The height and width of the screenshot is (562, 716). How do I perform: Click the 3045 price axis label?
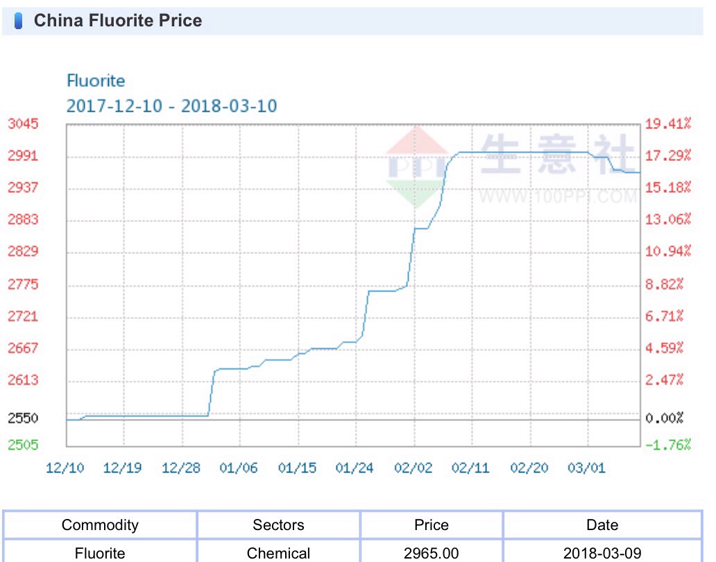23,124
